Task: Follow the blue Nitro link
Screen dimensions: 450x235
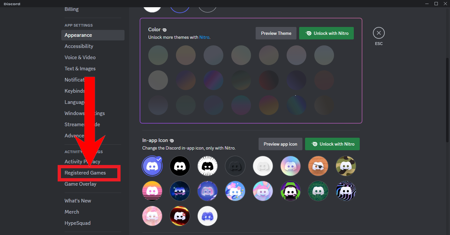Action: point(204,37)
